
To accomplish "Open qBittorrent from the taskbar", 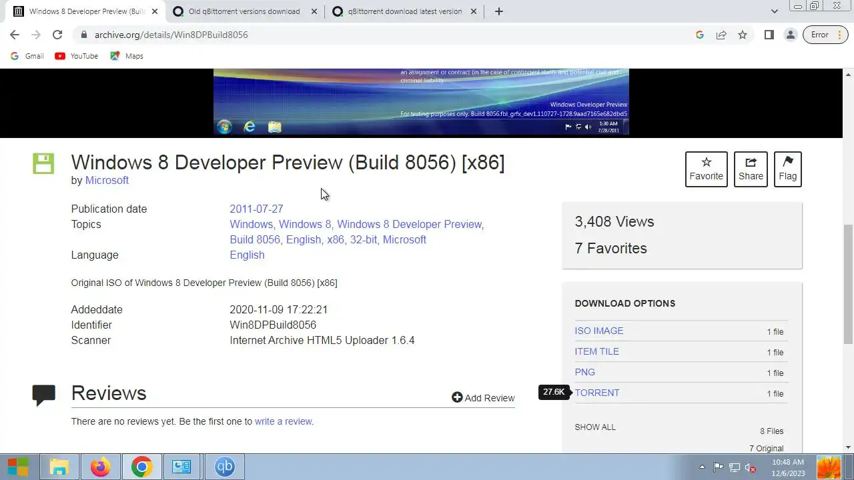I will (x=224, y=467).
